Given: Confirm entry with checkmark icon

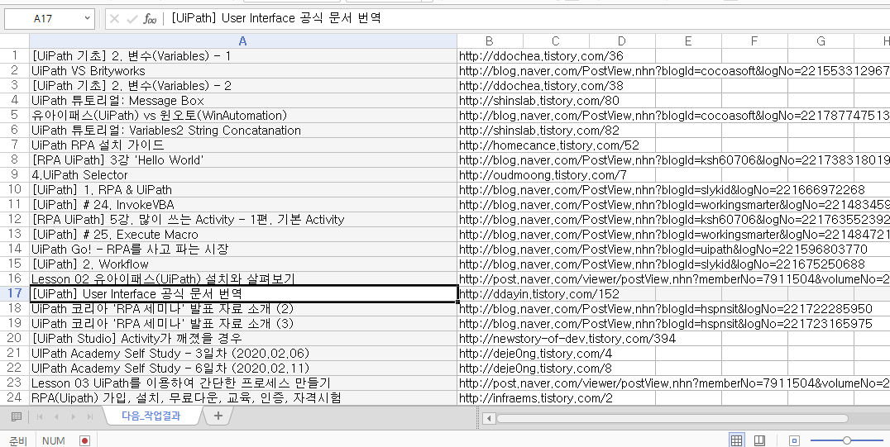Looking at the screenshot, I should [132, 19].
